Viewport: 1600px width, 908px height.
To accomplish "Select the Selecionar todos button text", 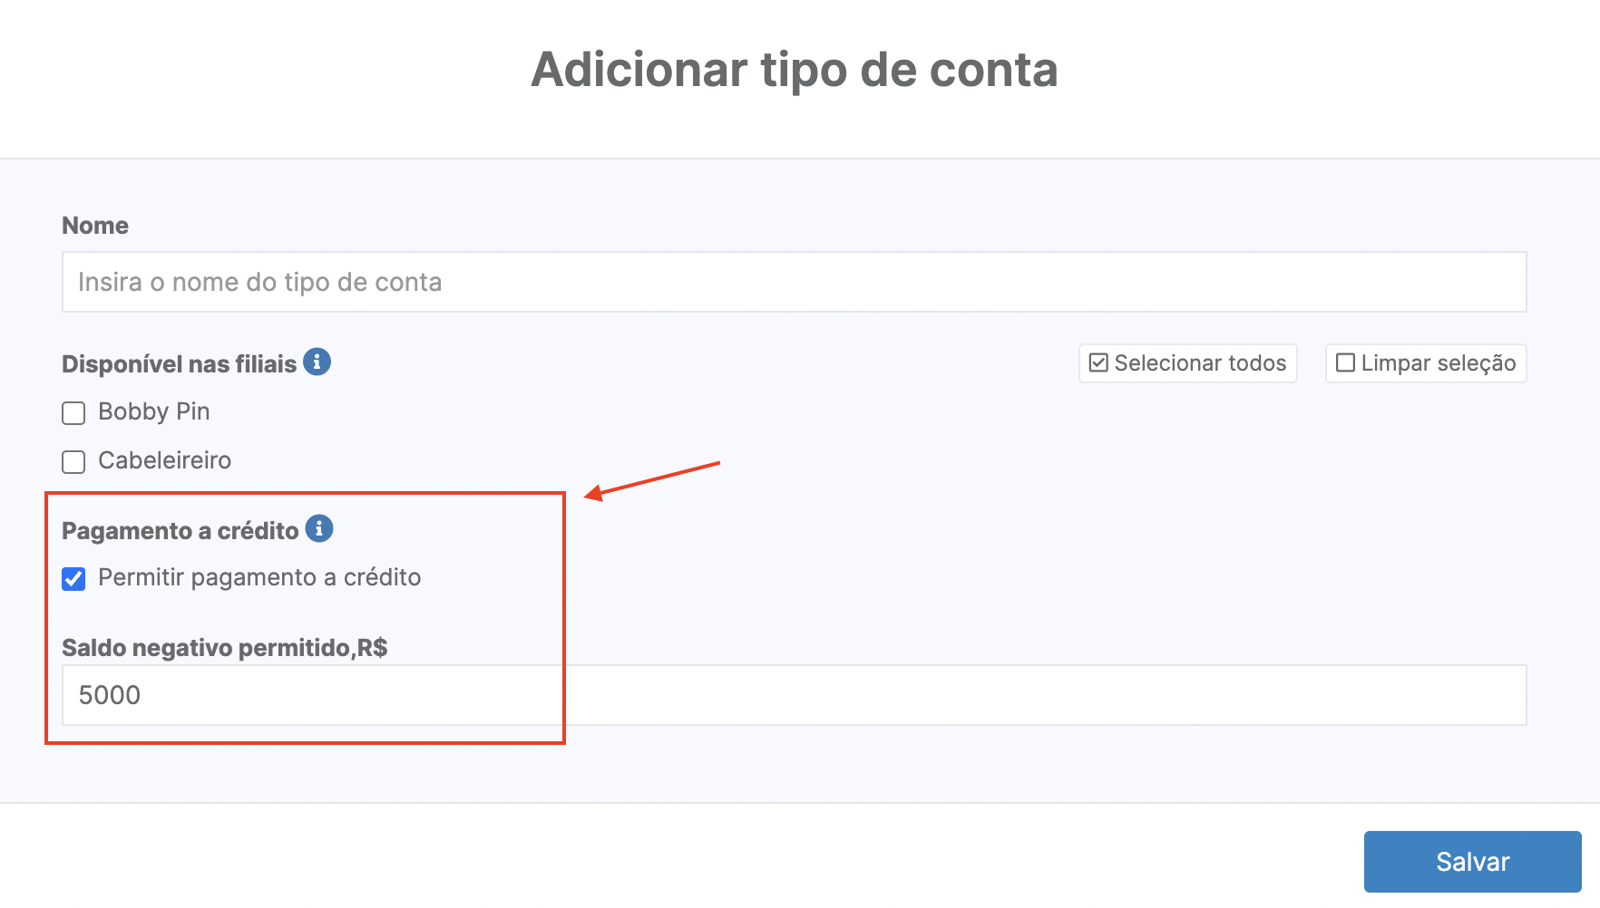I will [x=1200, y=363].
